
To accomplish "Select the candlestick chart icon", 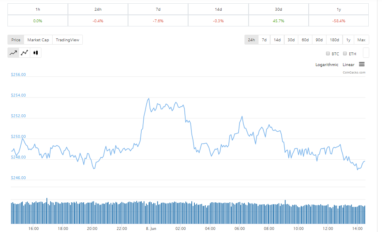I will click(x=36, y=52).
